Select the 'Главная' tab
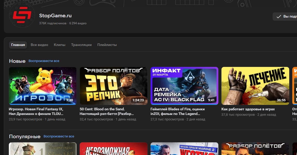 [18, 45]
